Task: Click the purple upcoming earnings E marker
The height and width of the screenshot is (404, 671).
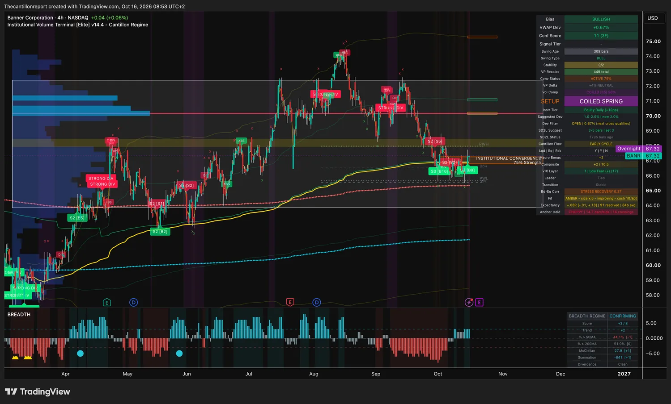Action: tap(479, 302)
